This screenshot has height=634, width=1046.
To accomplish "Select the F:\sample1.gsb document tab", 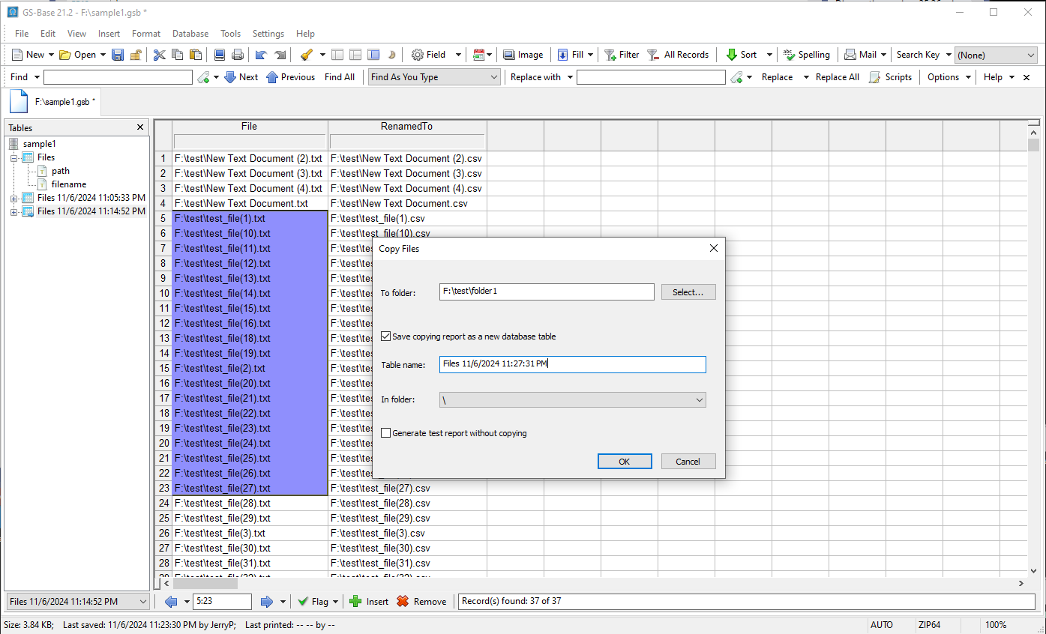I will (54, 101).
